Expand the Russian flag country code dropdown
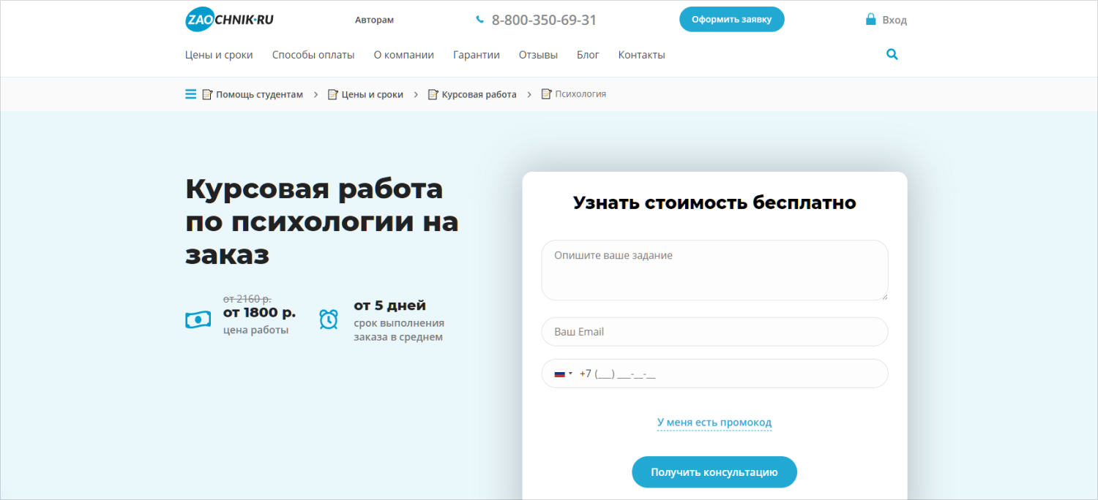This screenshot has height=500, width=1098. [563, 374]
